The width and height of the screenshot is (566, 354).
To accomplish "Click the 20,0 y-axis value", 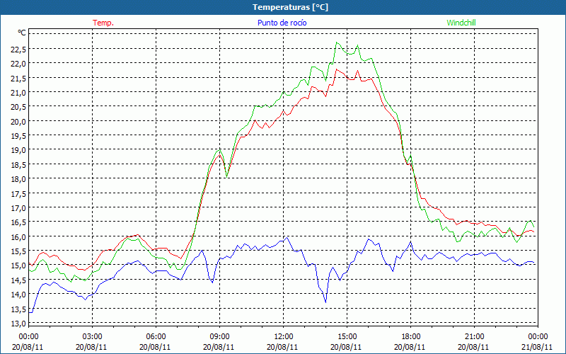I will click(18, 121).
